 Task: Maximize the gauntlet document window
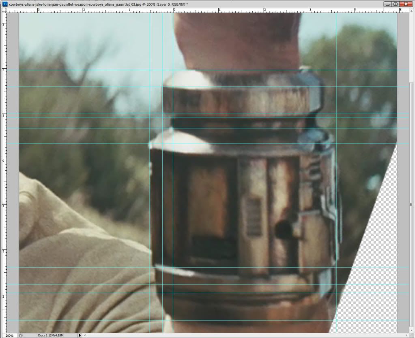tap(396, 4)
